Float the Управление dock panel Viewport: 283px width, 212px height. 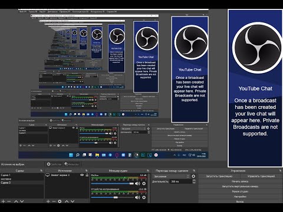[280, 171]
